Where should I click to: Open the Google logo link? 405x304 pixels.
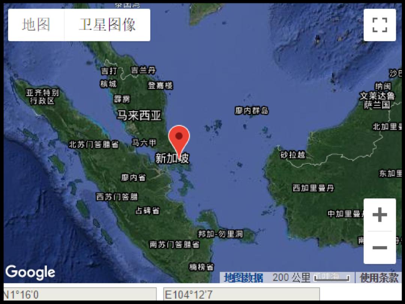tap(30, 272)
